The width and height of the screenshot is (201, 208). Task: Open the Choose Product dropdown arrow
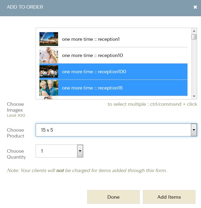(194, 130)
